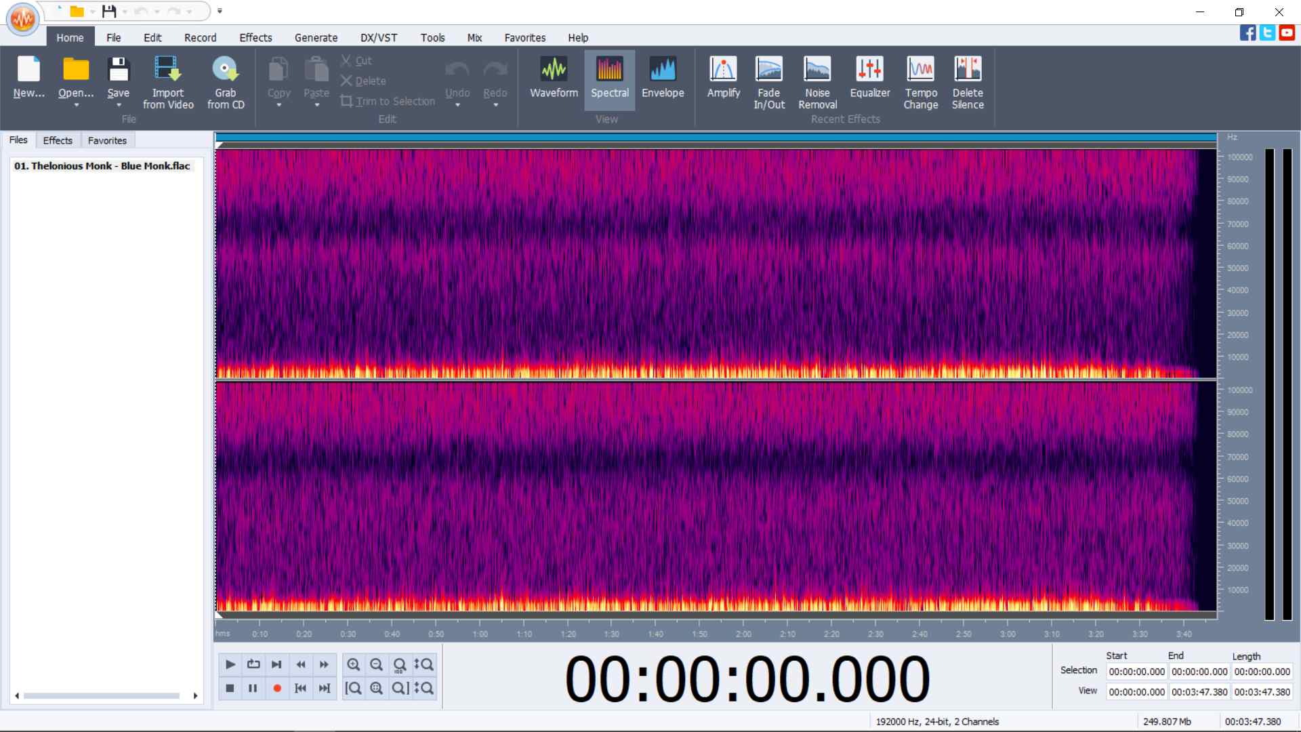Click quick access new file icon

click(58, 11)
